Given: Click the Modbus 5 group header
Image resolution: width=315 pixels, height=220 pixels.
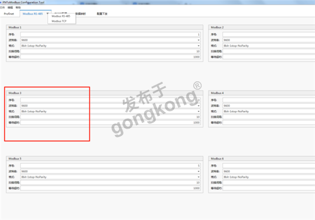Looking at the screenshot, I should [x=104, y=159].
